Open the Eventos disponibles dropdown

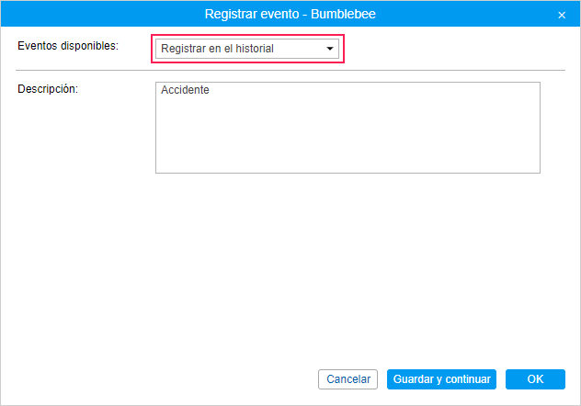pos(246,49)
